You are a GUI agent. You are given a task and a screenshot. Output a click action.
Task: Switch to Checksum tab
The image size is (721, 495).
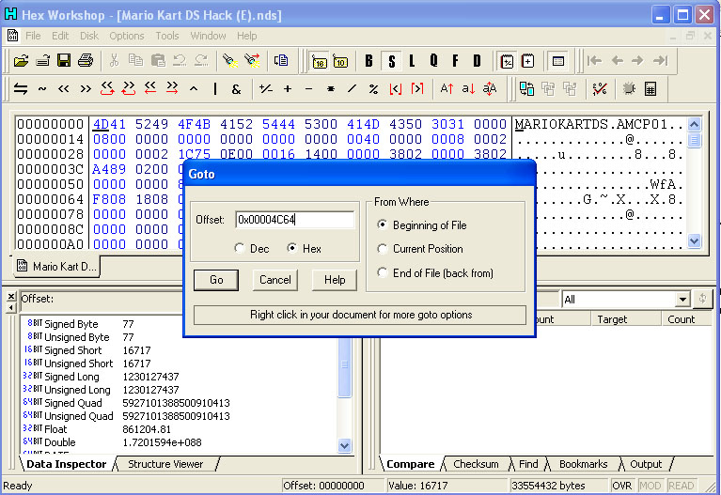click(x=476, y=464)
